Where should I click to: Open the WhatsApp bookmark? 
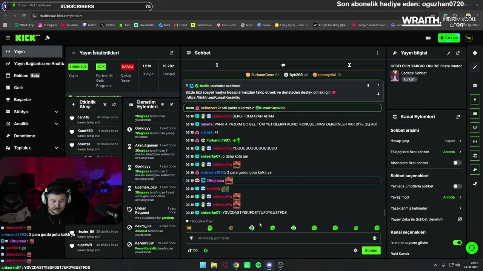point(24,25)
